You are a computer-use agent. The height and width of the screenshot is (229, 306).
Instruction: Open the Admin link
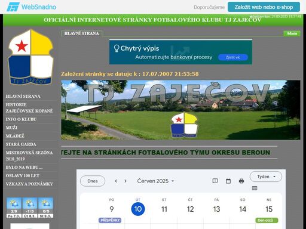(292, 33)
